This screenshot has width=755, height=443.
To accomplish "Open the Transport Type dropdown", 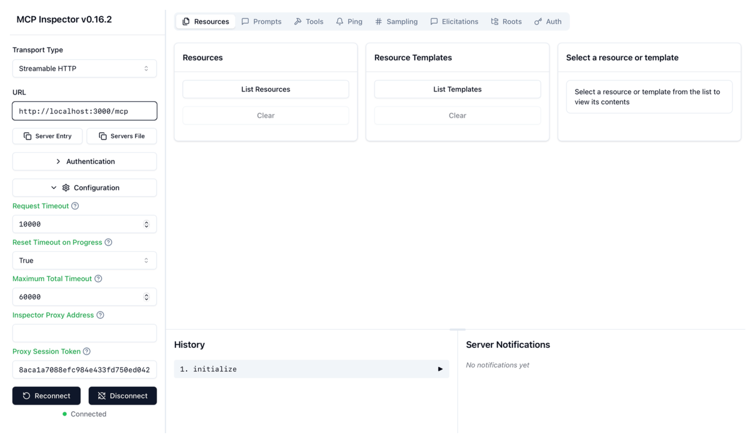I will 84,68.
